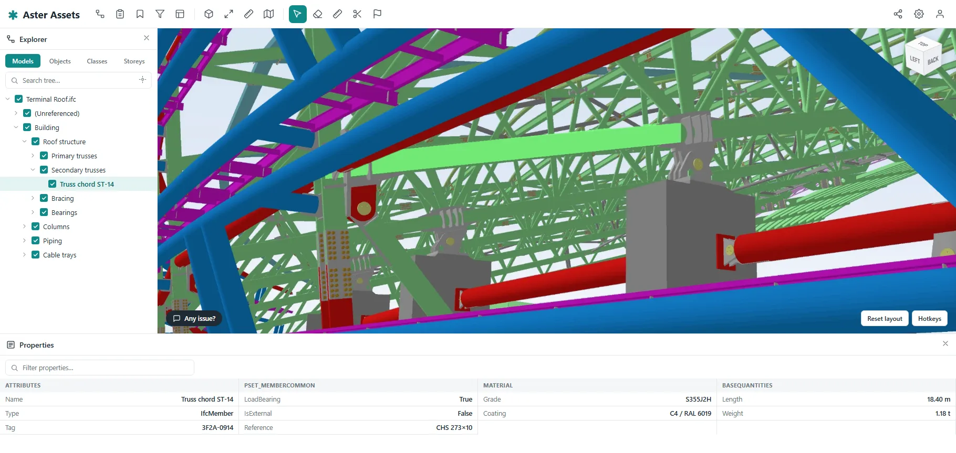The image size is (956, 453).
Task: Expand the Bearings tree node
Action: (x=33, y=212)
